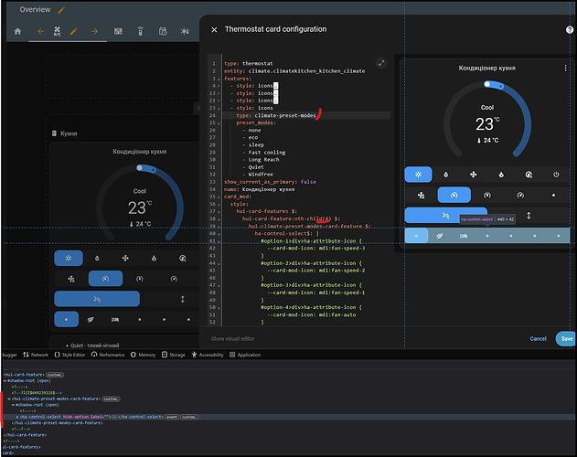Select Cool mode snowflake icon in preview card

pos(420,174)
